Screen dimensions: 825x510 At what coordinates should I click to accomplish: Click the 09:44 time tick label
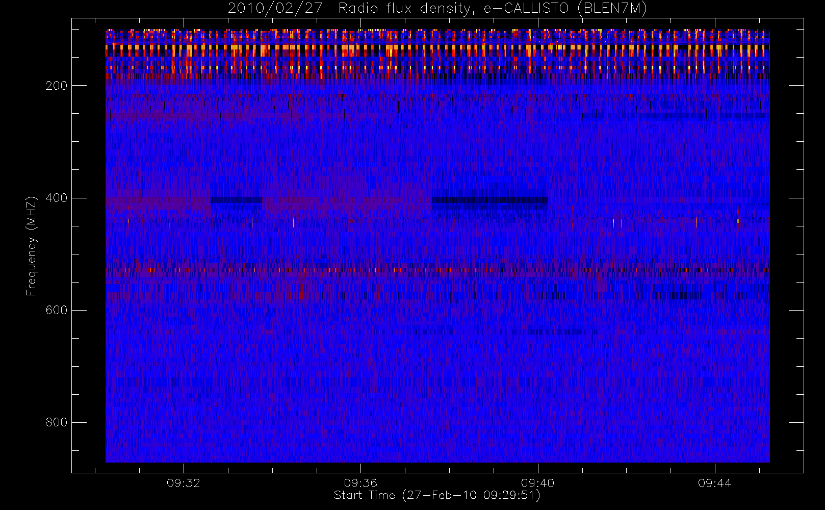pyautogui.click(x=715, y=483)
